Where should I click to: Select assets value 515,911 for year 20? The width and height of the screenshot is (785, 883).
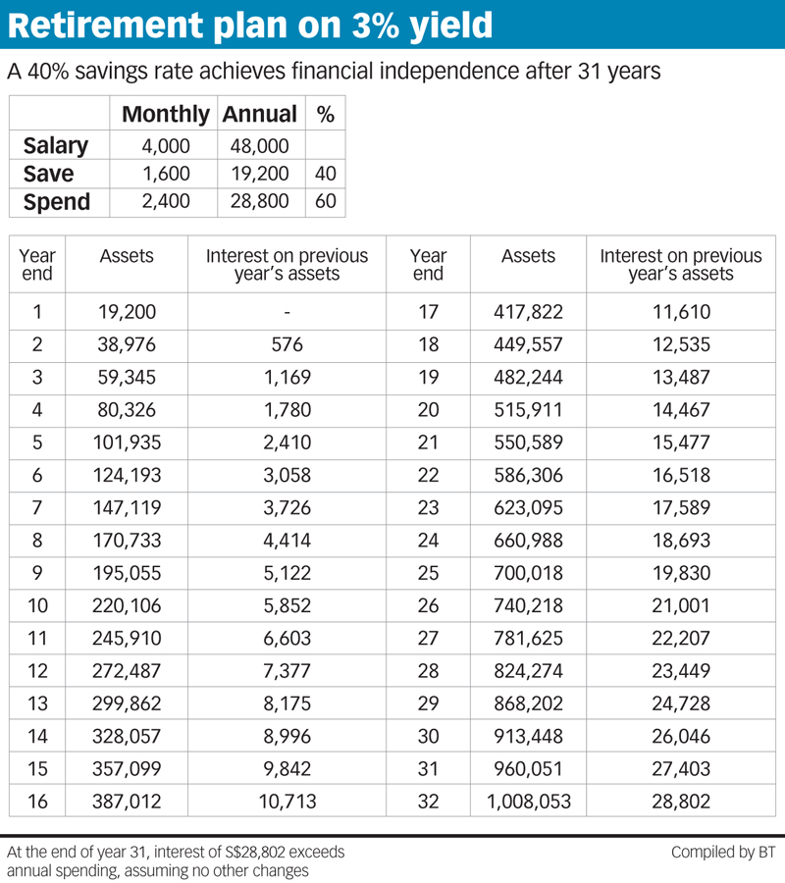click(x=528, y=411)
